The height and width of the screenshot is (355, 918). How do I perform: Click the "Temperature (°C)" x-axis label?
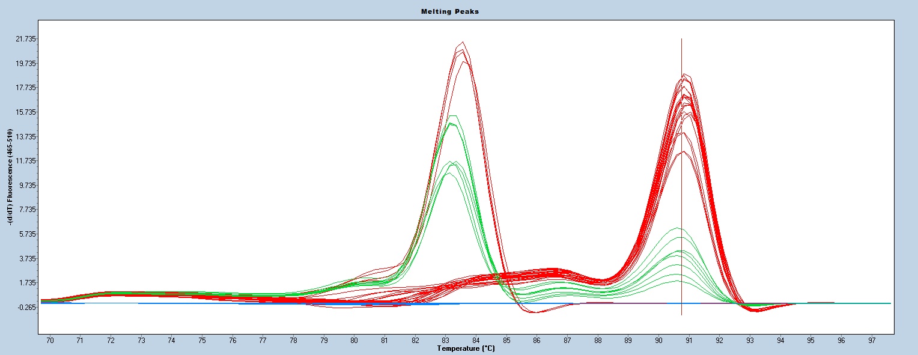pos(466,348)
